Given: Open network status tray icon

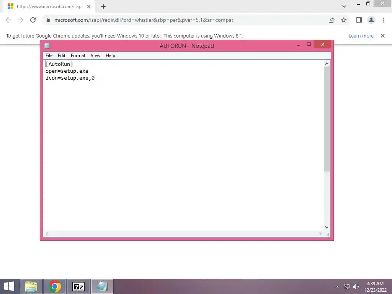Looking at the screenshot, I should pyautogui.click(x=347, y=287).
